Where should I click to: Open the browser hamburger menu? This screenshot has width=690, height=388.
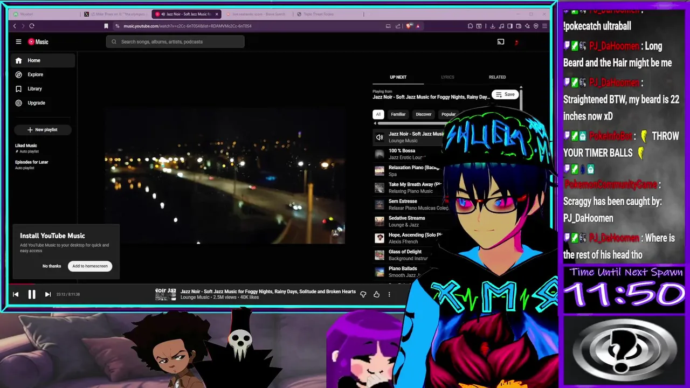[544, 26]
